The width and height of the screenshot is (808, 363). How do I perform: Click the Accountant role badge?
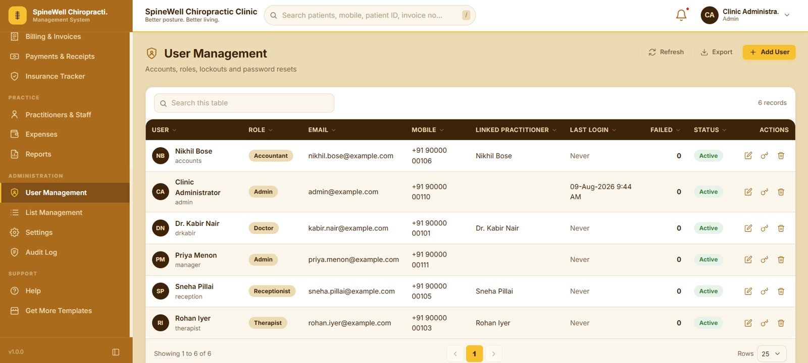click(x=271, y=156)
